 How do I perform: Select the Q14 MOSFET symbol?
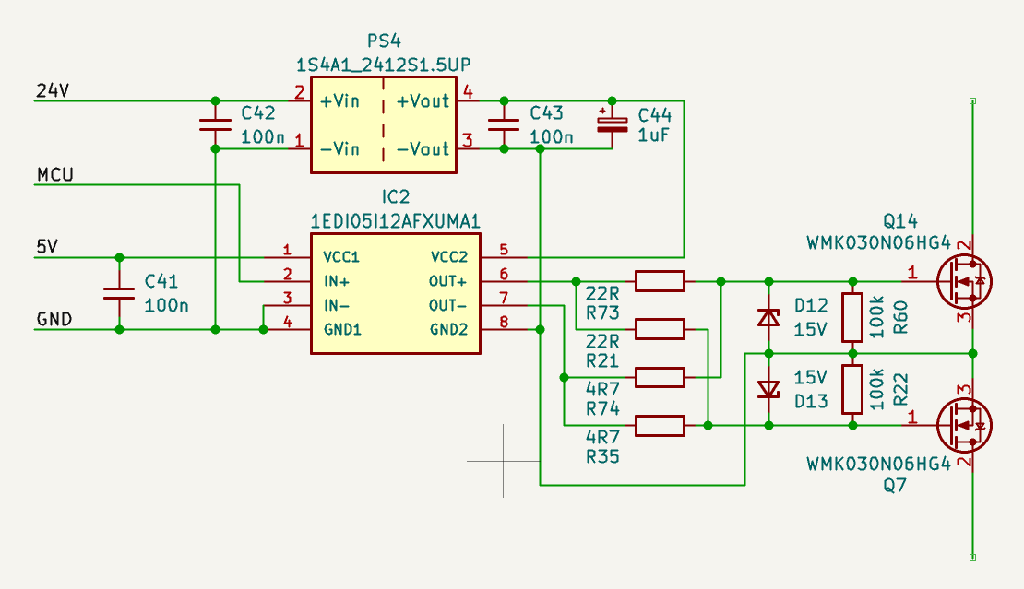[x=963, y=281]
